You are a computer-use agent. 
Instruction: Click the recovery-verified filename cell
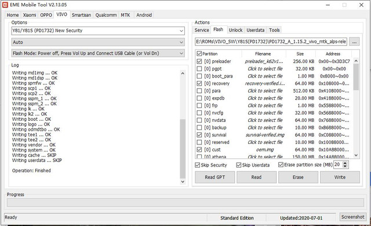(265, 83)
